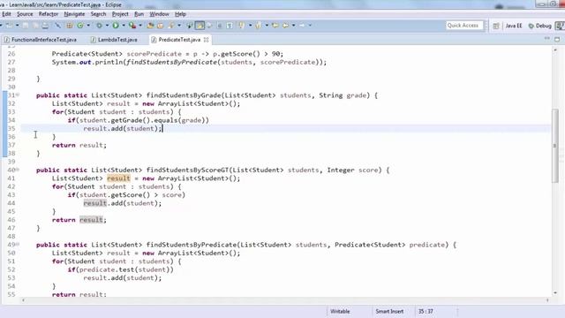Switch to the FunctionalInterfaceTest.java tab

(x=41, y=40)
